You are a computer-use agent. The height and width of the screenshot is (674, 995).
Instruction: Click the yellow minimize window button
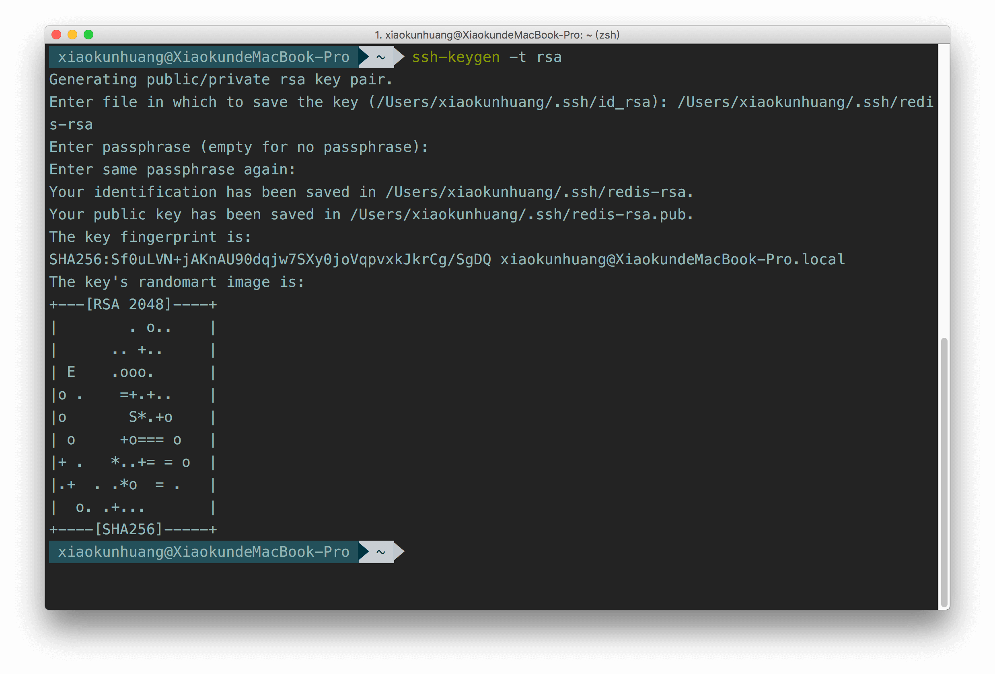[72, 35]
